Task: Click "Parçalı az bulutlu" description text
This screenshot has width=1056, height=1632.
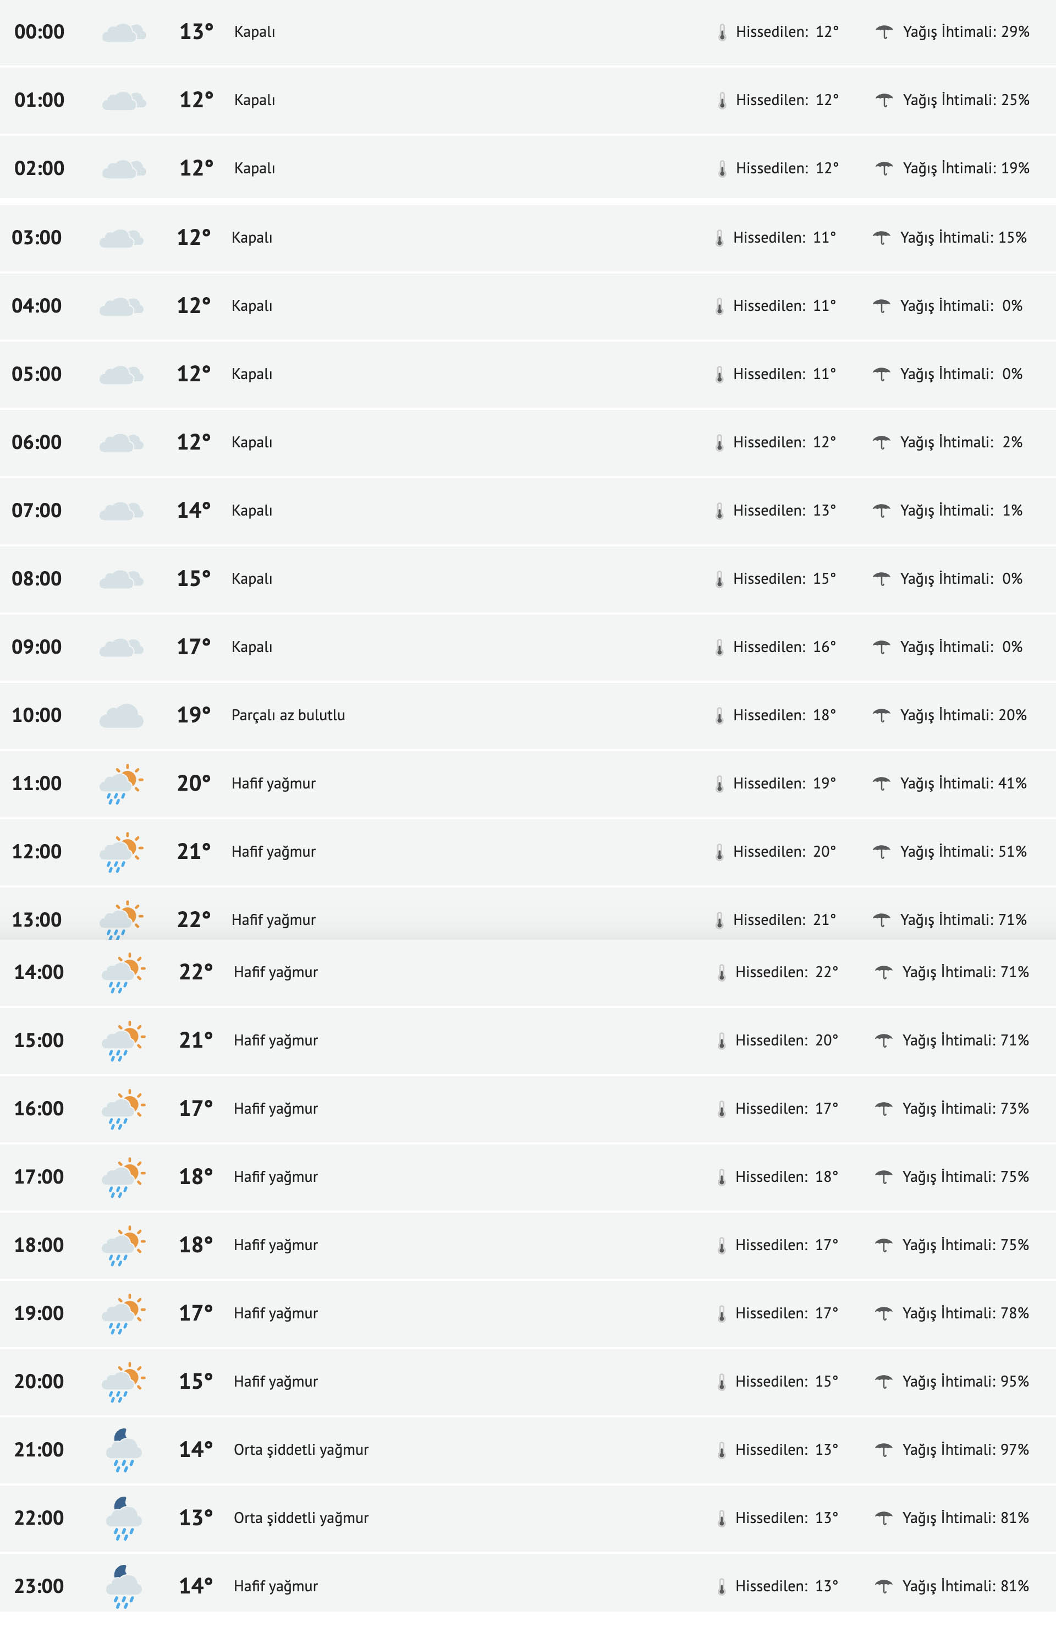Action: tap(288, 715)
